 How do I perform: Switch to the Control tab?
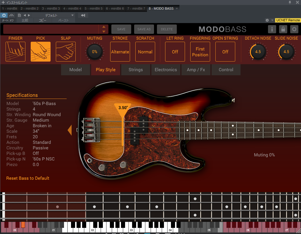point(226,69)
